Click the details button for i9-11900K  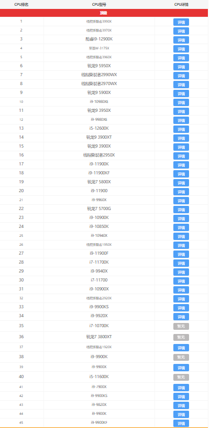coord(181,165)
